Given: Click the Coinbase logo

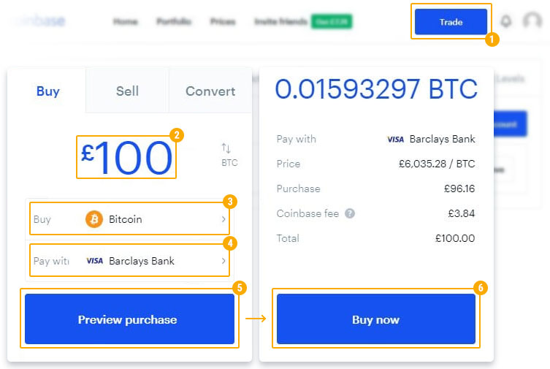Looking at the screenshot, I should (x=40, y=22).
